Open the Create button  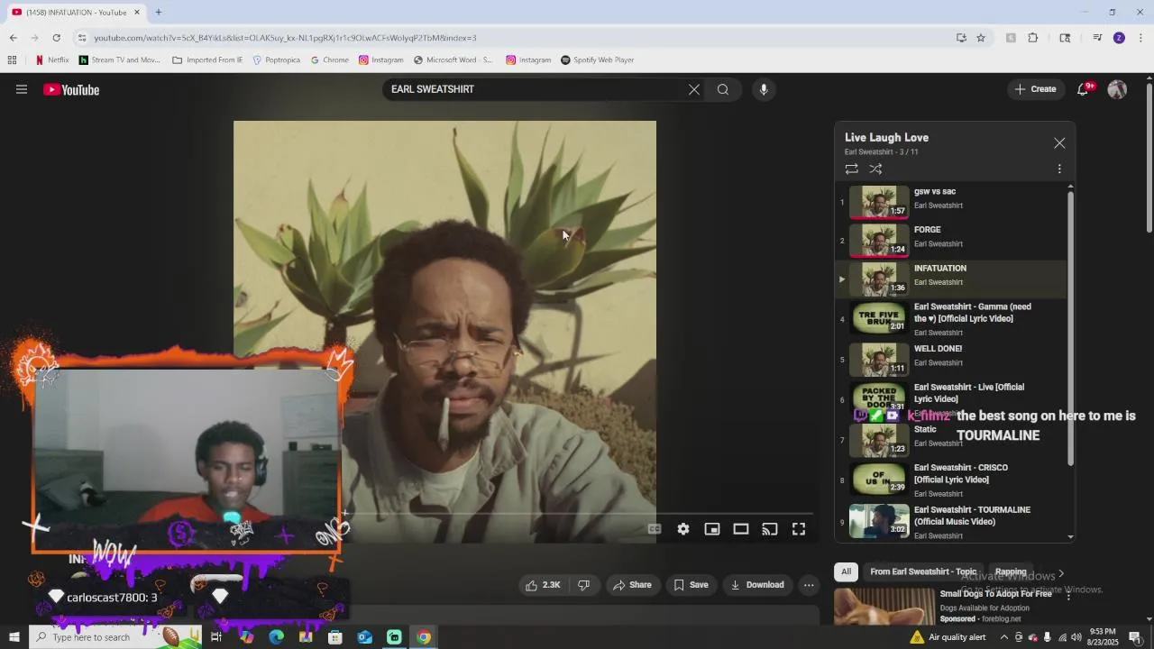(1035, 89)
